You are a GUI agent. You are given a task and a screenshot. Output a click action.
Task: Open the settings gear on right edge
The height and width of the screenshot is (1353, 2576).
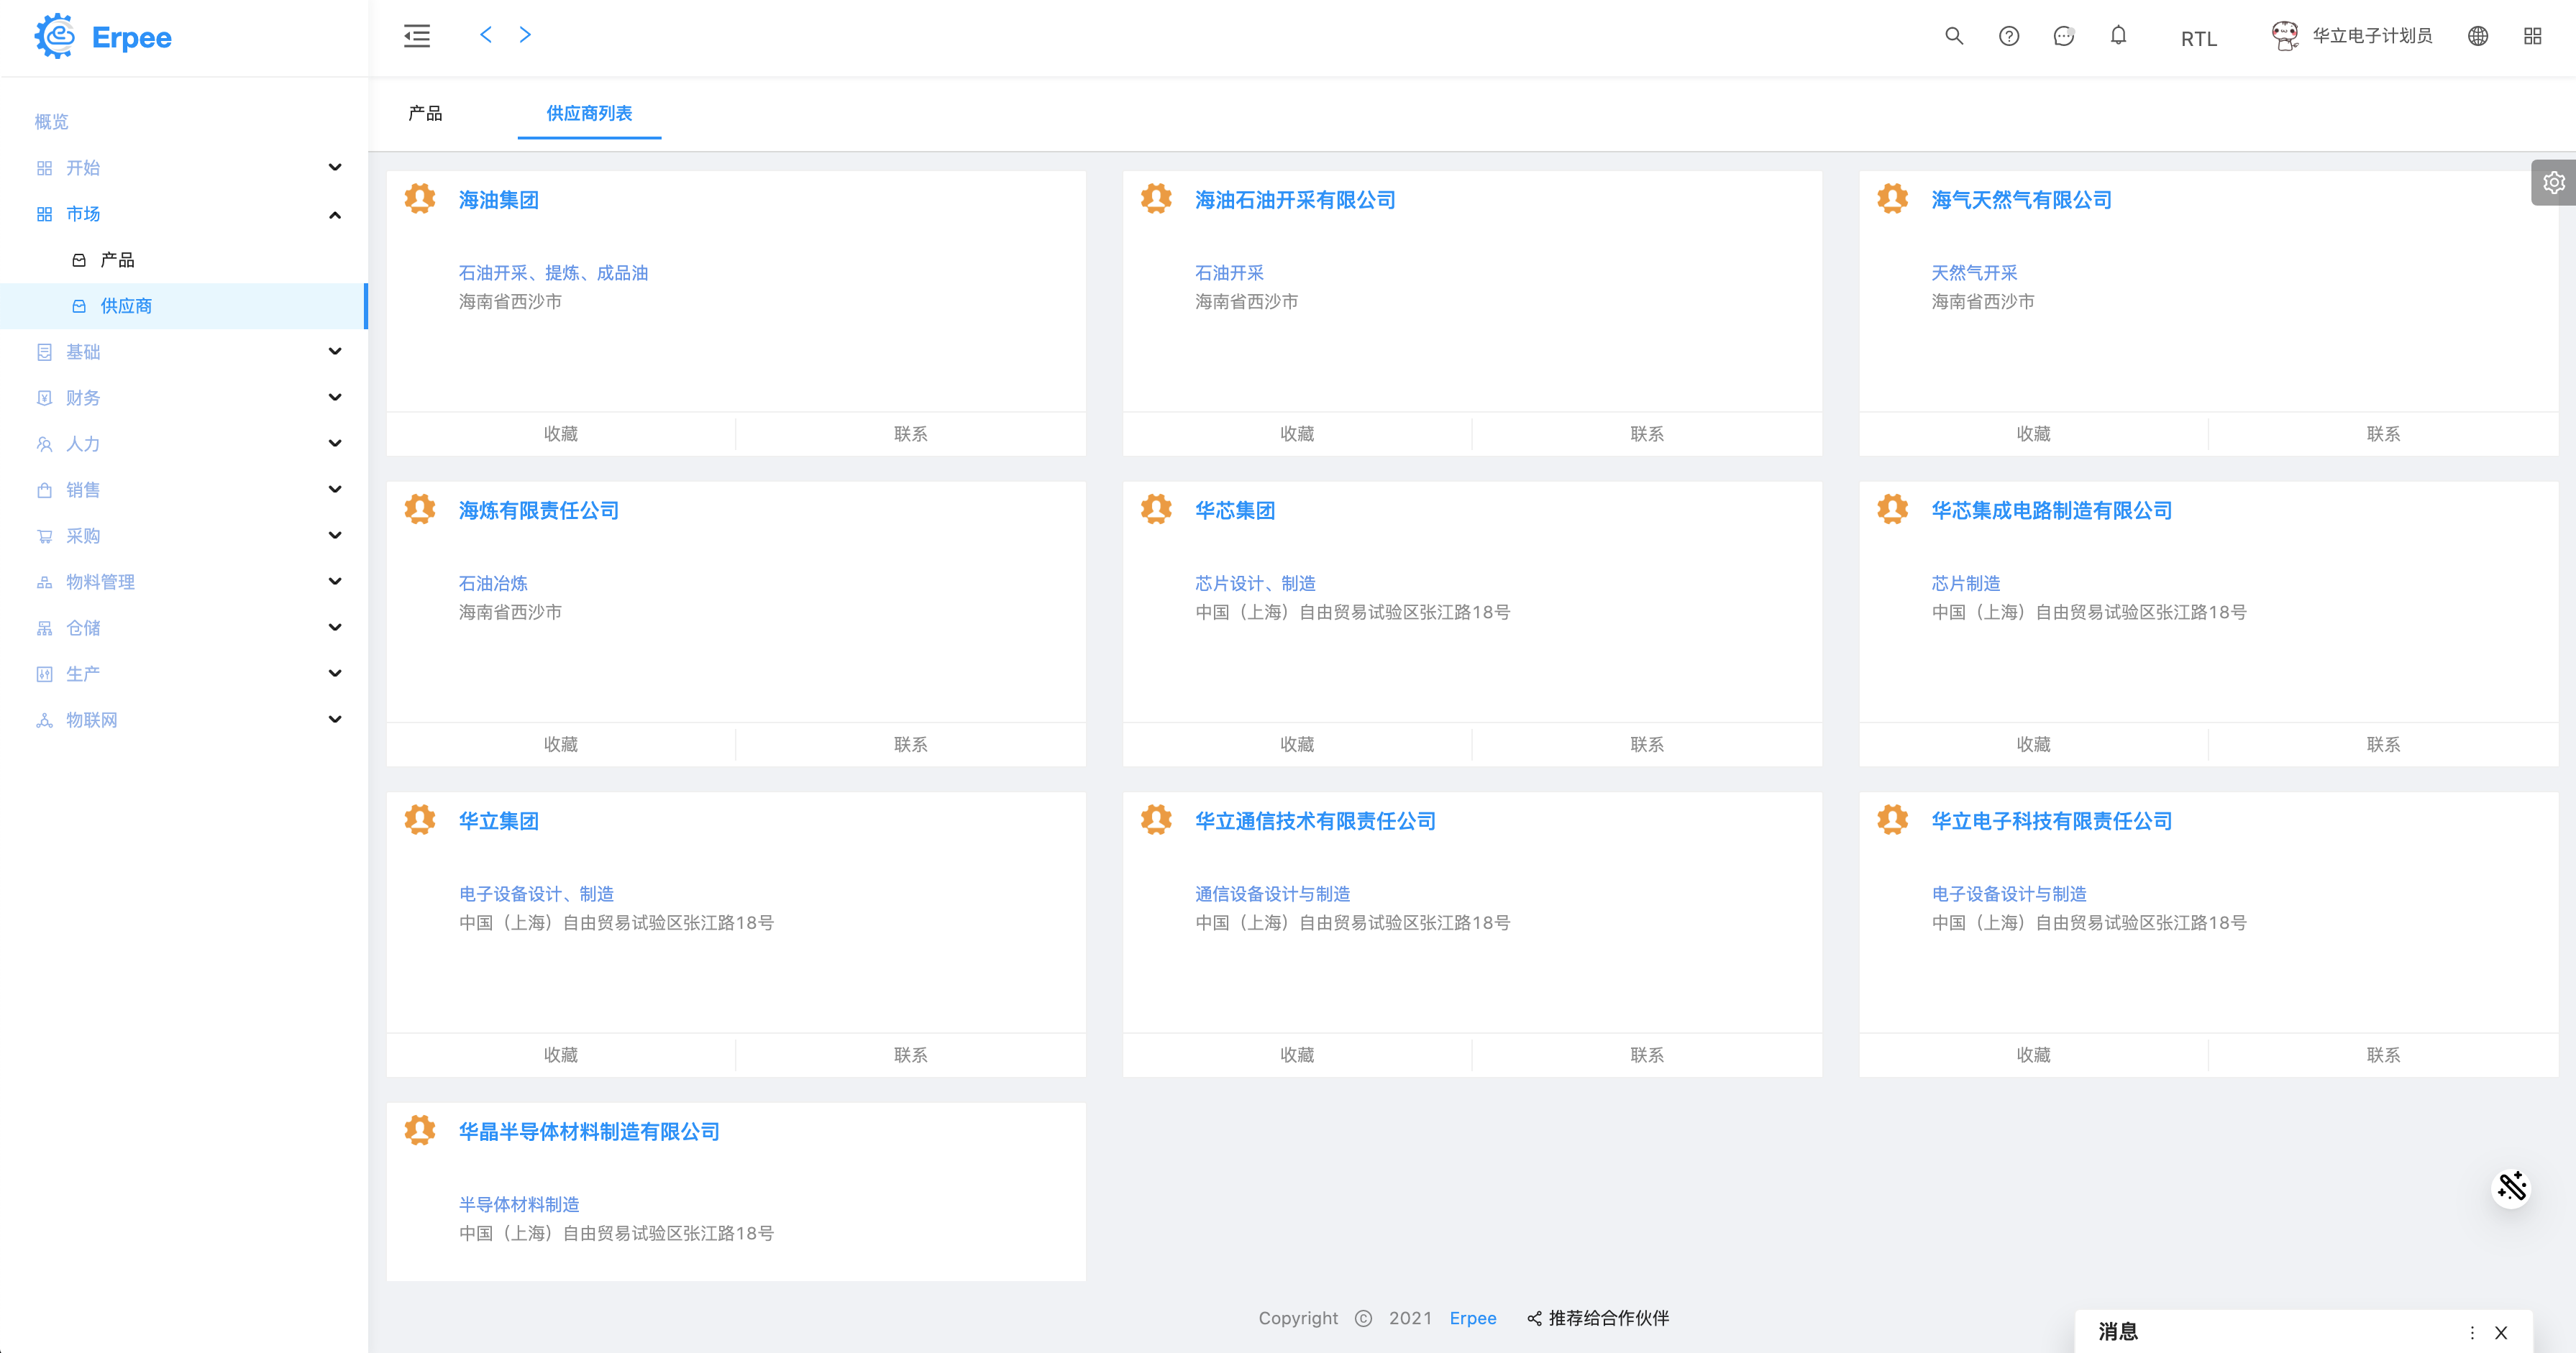[2553, 182]
